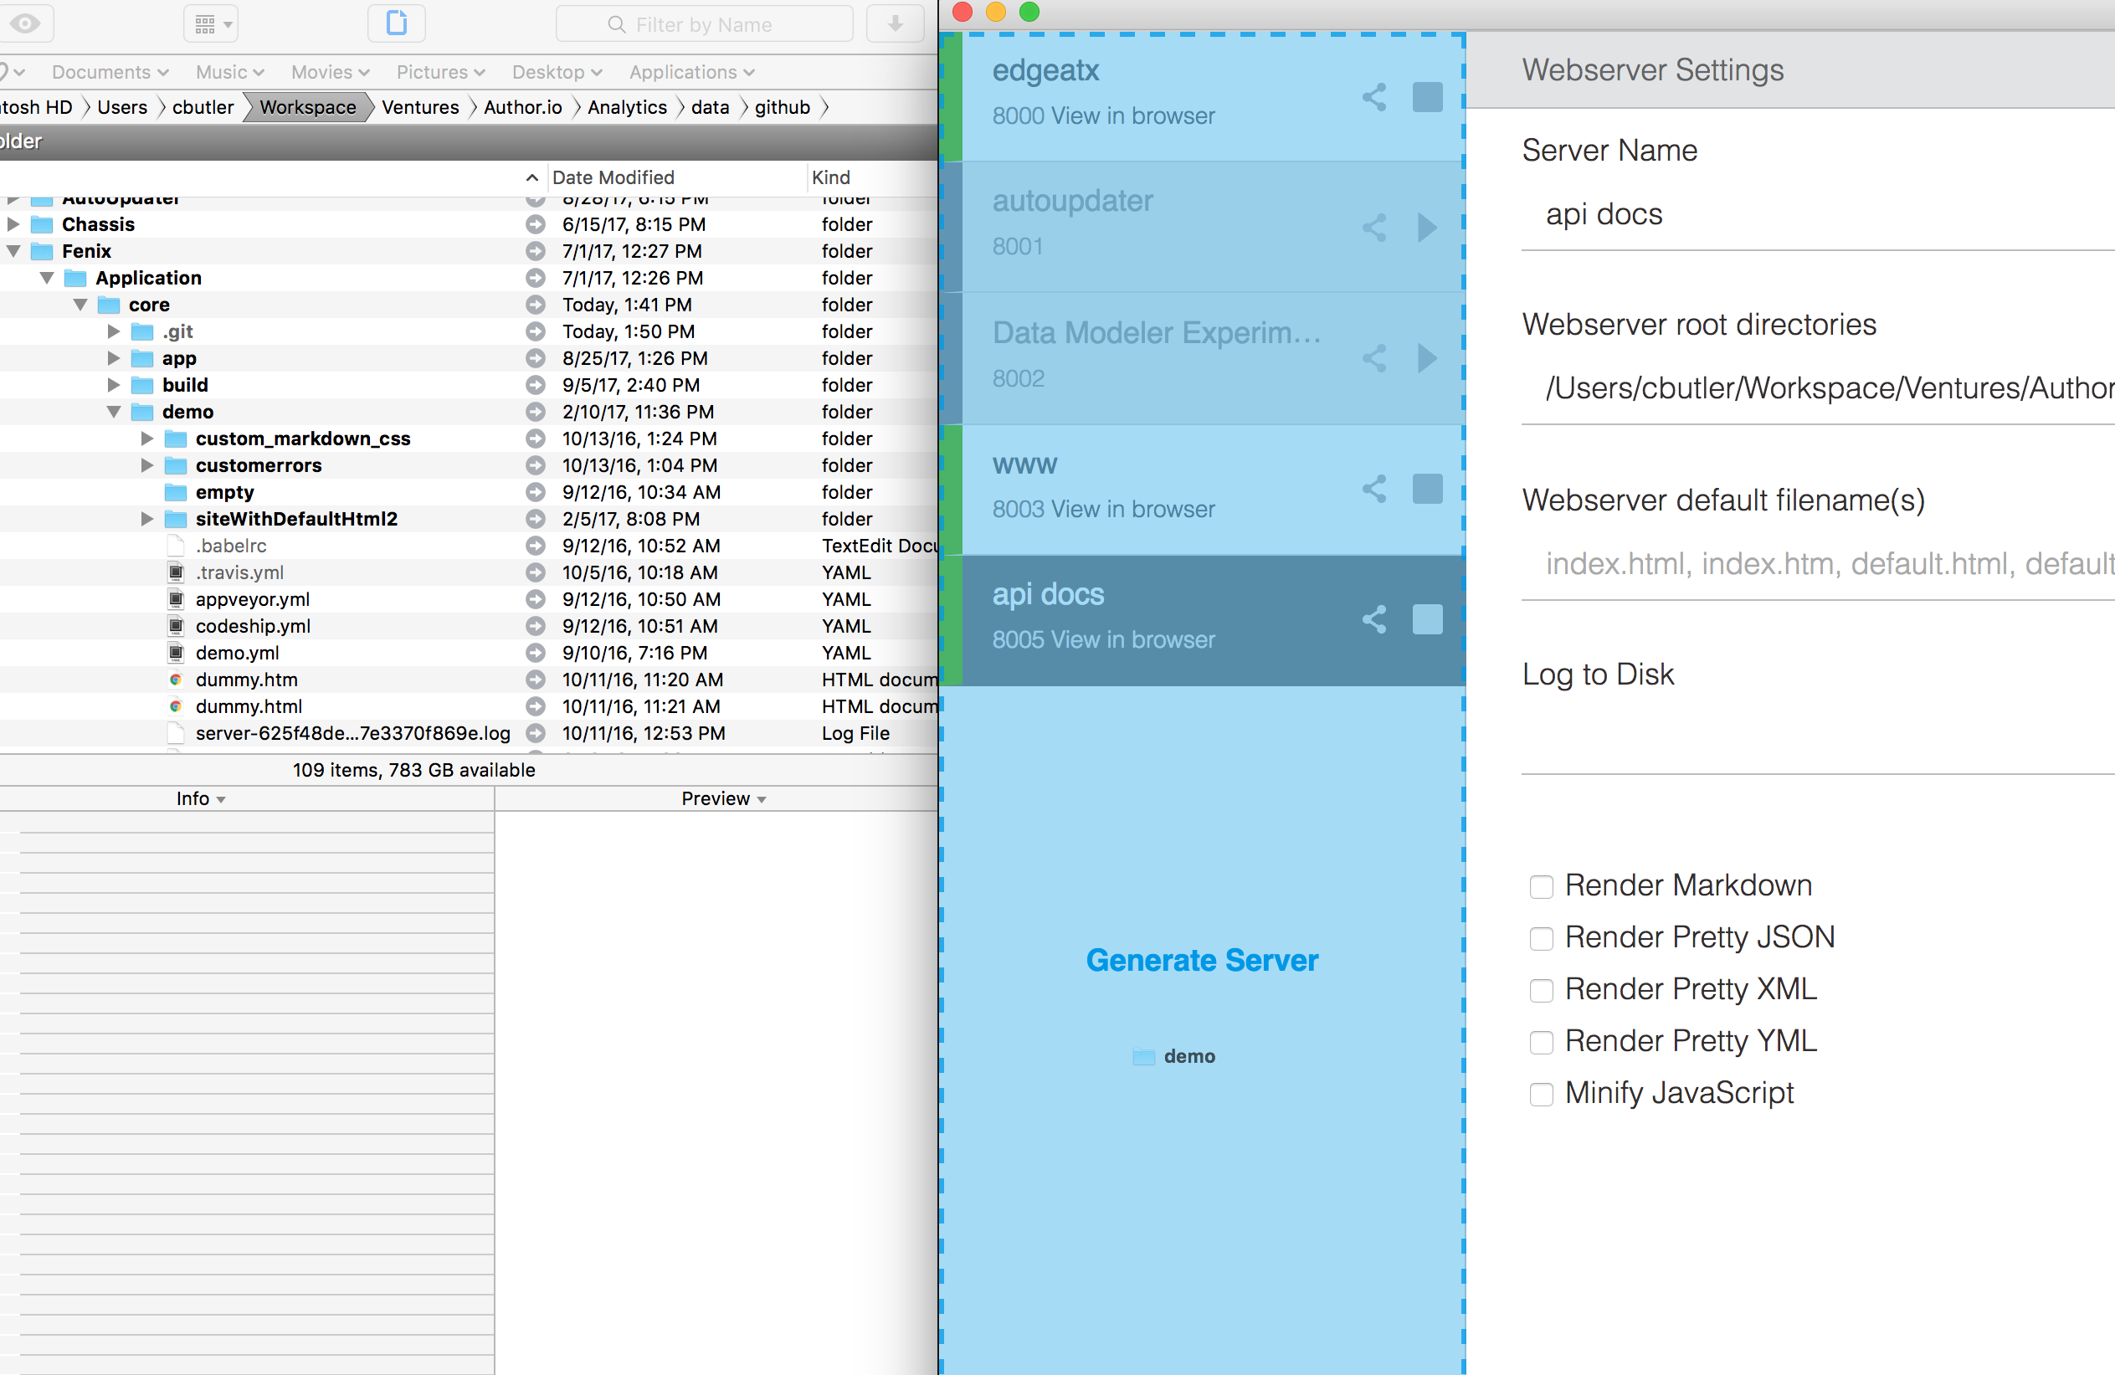Image resolution: width=2115 pixels, height=1375 pixels.
Task: Stop the edgeatx server
Action: tap(1426, 98)
